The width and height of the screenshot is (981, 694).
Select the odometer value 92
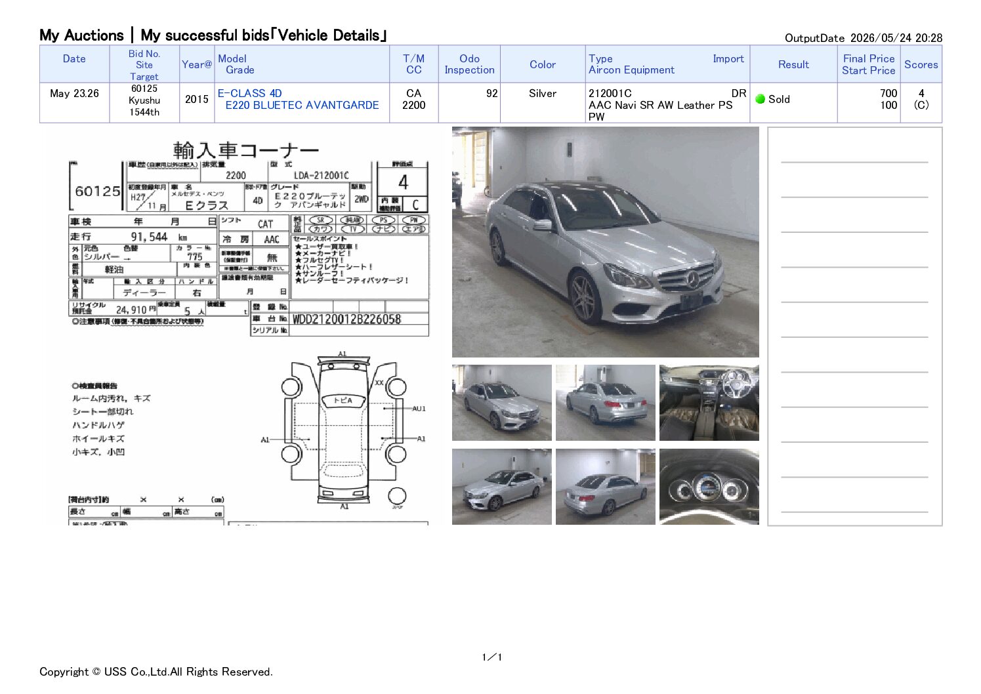(x=491, y=93)
